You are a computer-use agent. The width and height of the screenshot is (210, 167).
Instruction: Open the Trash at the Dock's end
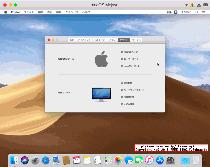(196, 161)
